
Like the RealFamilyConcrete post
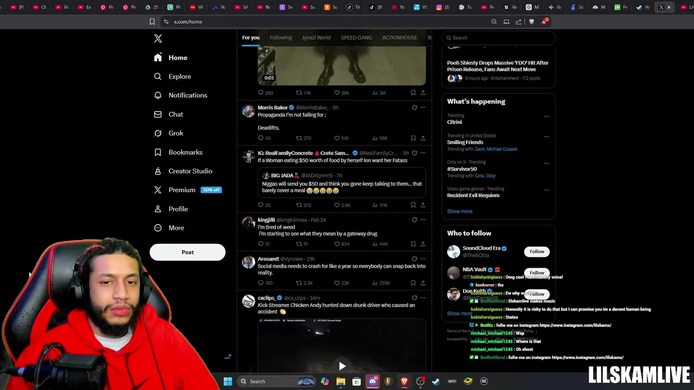point(342,205)
